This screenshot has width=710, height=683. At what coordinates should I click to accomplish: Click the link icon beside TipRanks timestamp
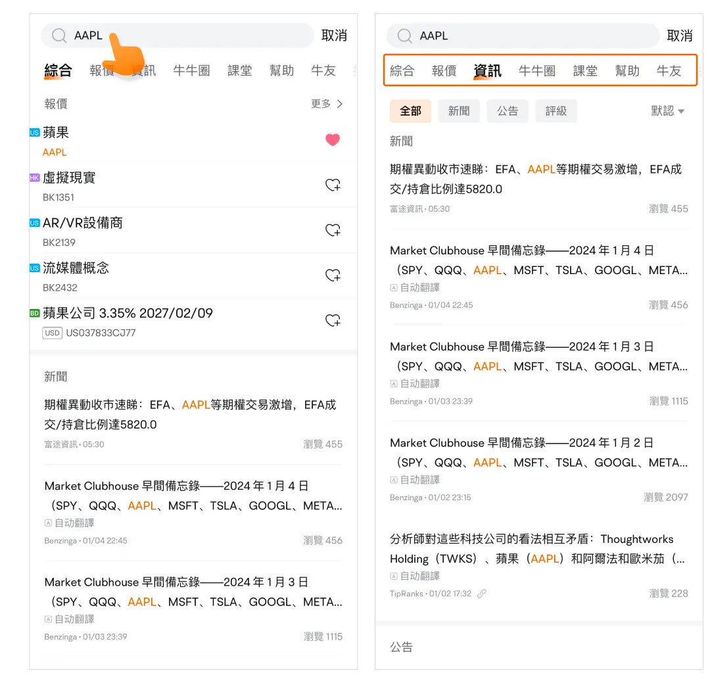pyautogui.click(x=482, y=594)
